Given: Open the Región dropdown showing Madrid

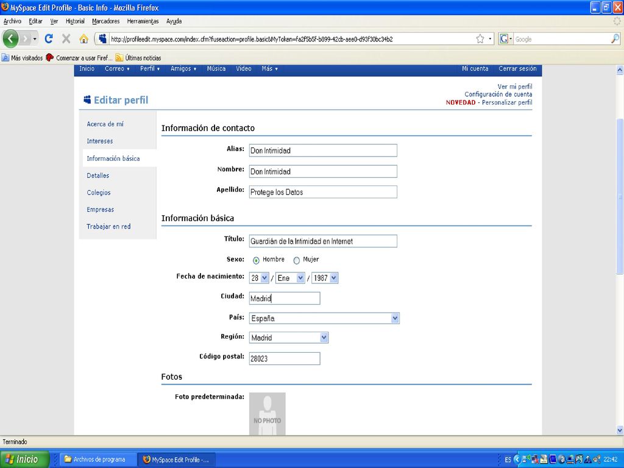Looking at the screenshot, I should (x=288, y=338).
